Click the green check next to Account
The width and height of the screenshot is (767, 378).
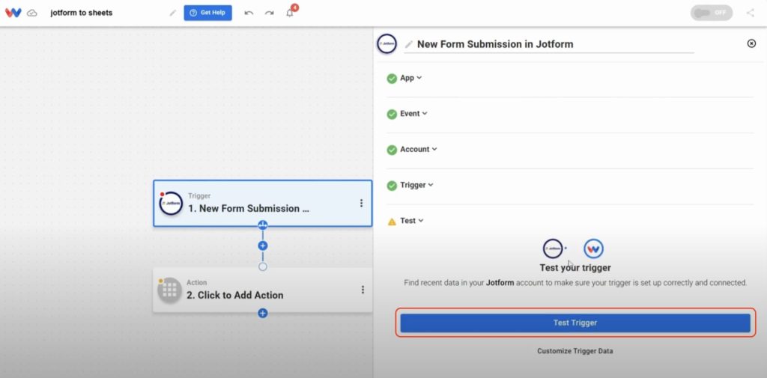(392, 150)
